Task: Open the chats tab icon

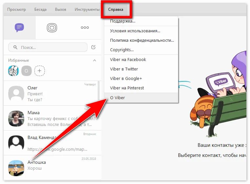Action: pyautogui.click(x=19, y=27)
